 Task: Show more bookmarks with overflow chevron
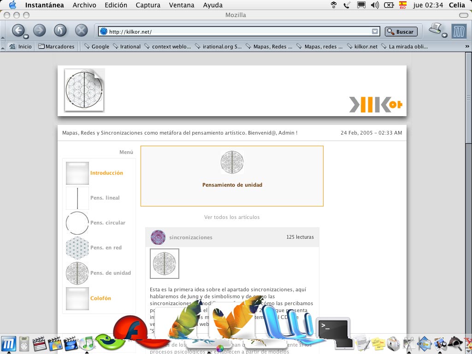tap(467, 47)
